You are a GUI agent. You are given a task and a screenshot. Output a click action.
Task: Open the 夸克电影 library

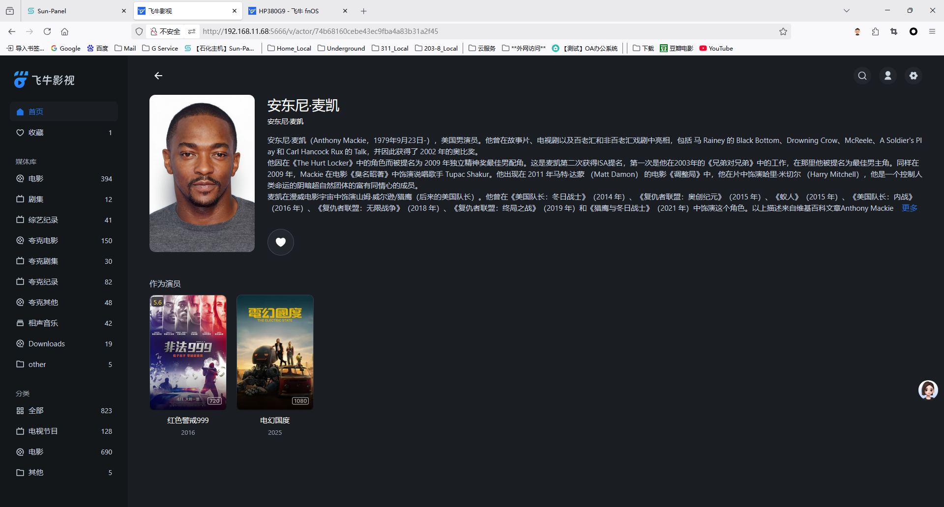pos(64,241)
